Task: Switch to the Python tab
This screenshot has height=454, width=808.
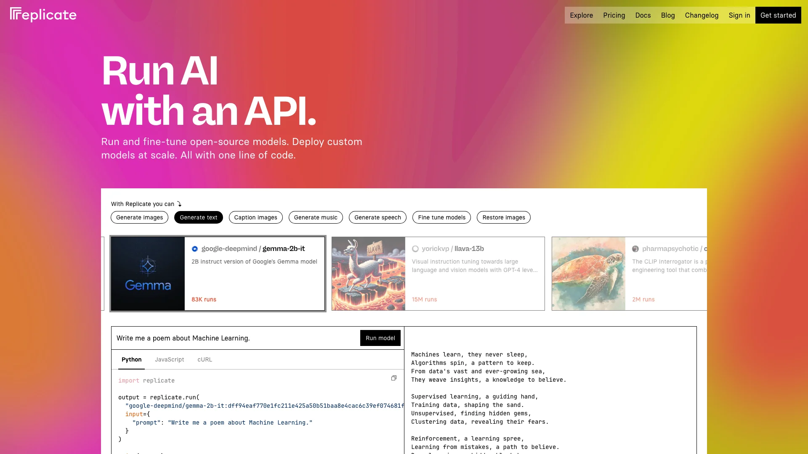Action: pyautogui.click(x=131, y=359)
